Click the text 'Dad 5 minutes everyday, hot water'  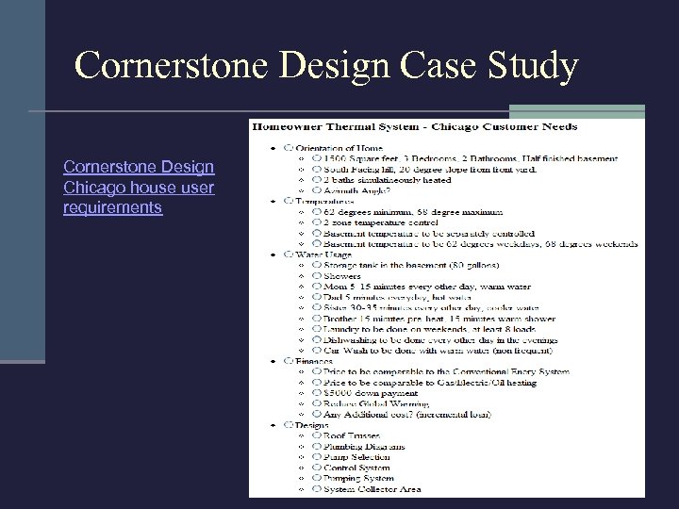pos(397,297)
